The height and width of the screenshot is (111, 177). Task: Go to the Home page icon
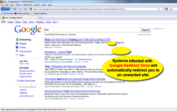25,9
